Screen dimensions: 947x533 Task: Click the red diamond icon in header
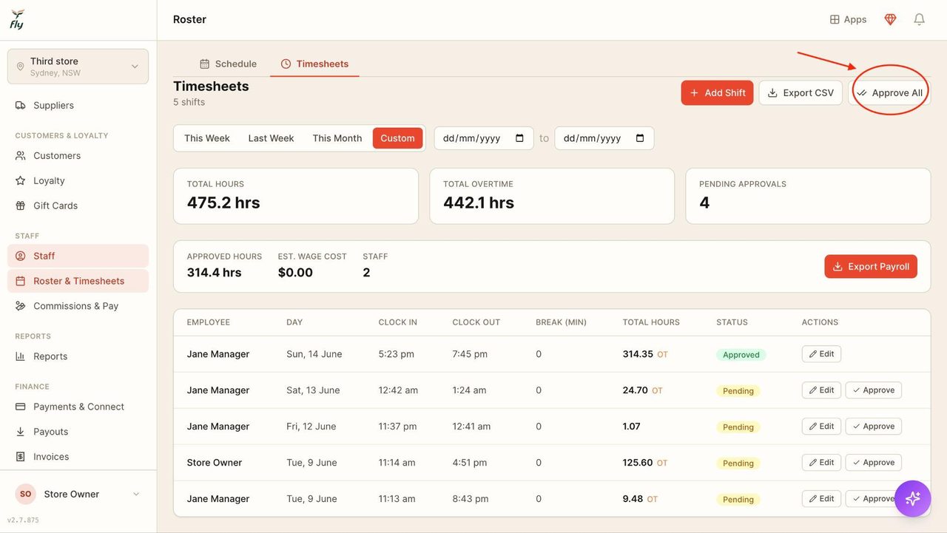coord(890,19)
